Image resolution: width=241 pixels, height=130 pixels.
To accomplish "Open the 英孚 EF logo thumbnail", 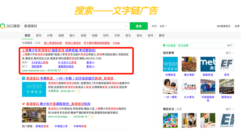I will [226, 64].
